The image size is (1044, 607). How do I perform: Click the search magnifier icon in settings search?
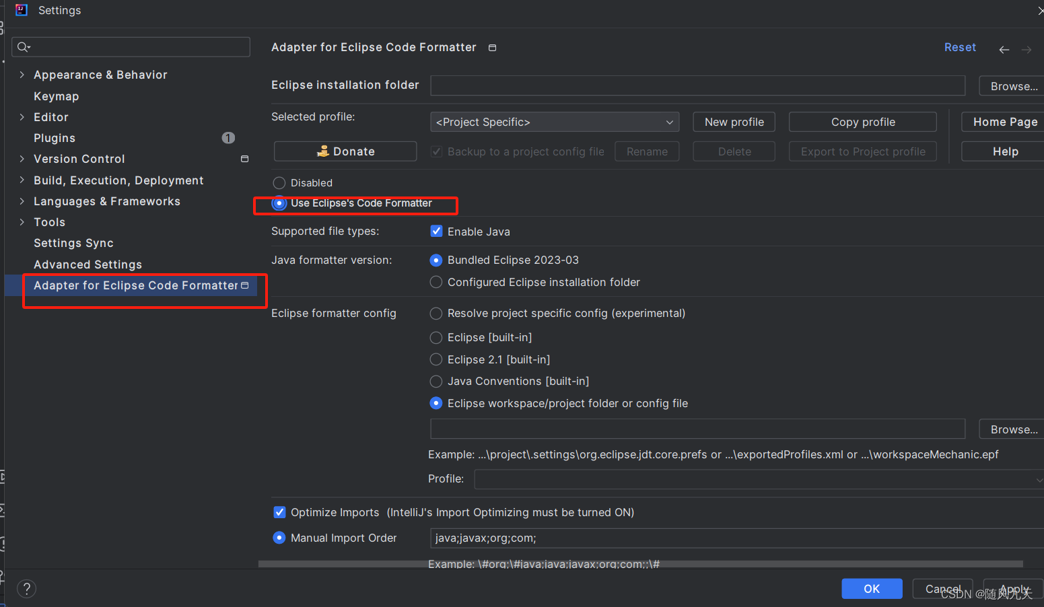pos(24,46)
